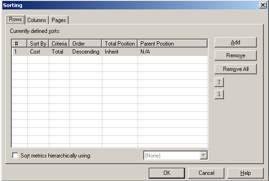The height and width of the screenshot is (181, 269).
Task: Select the Inherit total position cell
Action: pyautogui.click(x=120, y=52)
